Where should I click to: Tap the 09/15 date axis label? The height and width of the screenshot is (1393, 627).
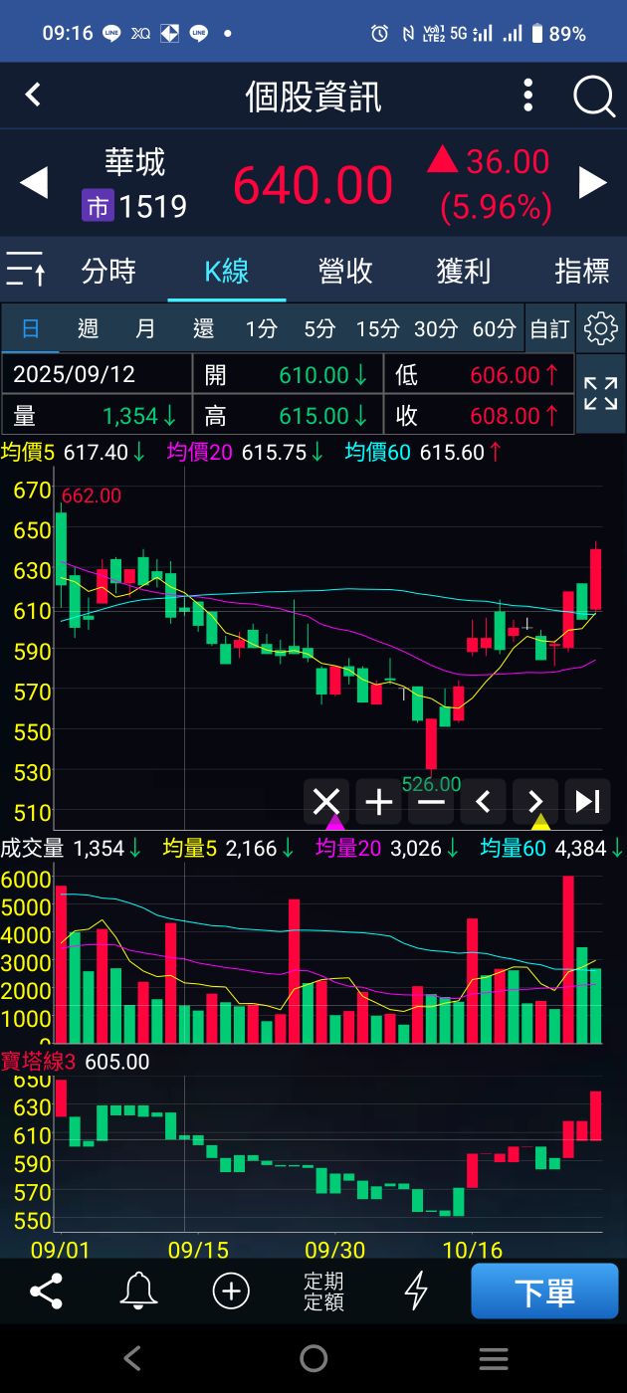tap(198, 1248)
